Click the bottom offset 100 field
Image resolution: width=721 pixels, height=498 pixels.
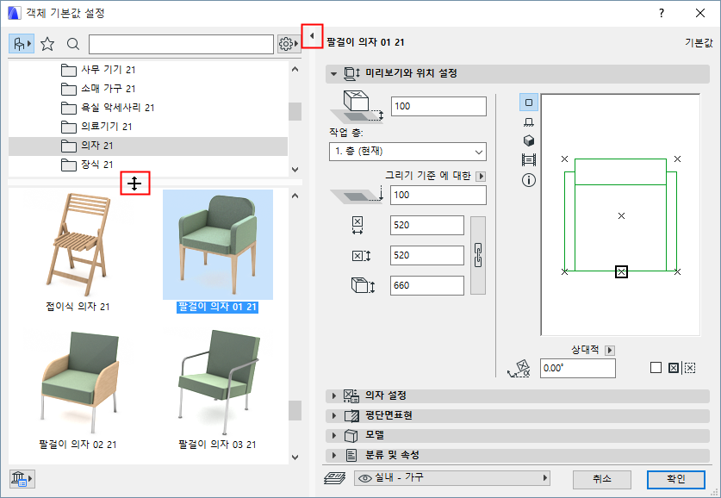coord(438,195)
